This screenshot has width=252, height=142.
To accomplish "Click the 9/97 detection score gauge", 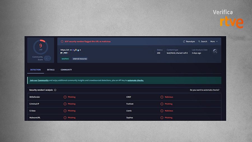I will (41, 47).
